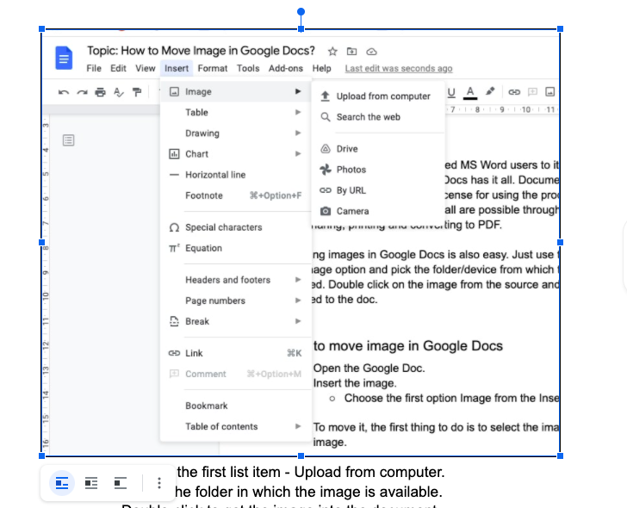Click the document title text
This screenshot has width=627, height=508.
click(x=201, y=51)
